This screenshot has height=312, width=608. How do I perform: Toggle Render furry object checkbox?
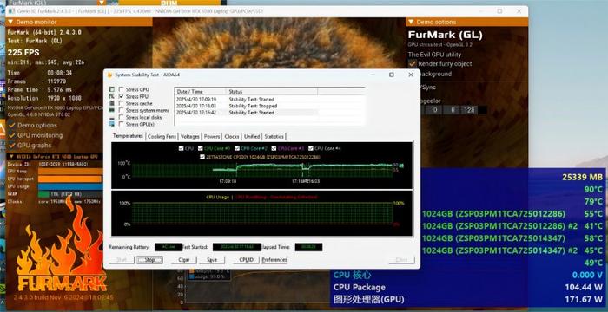click(413, 63)
